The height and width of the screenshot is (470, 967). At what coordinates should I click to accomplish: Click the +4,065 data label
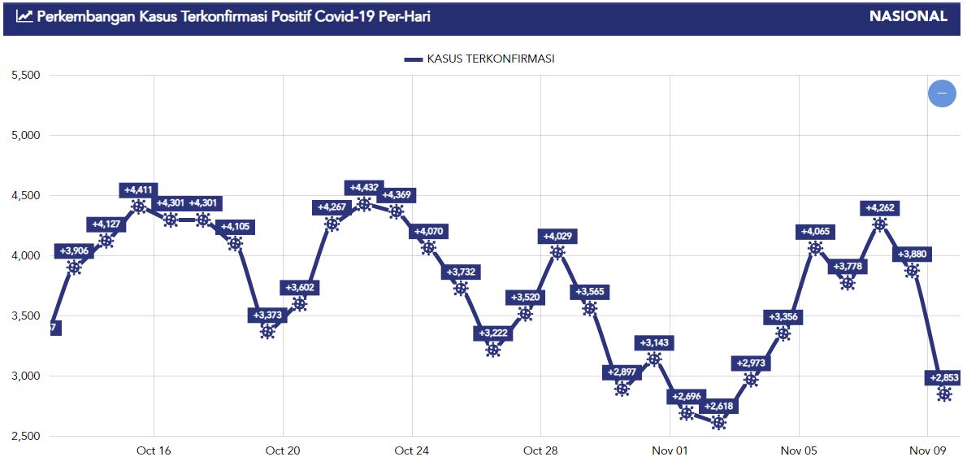pos(816,232)
